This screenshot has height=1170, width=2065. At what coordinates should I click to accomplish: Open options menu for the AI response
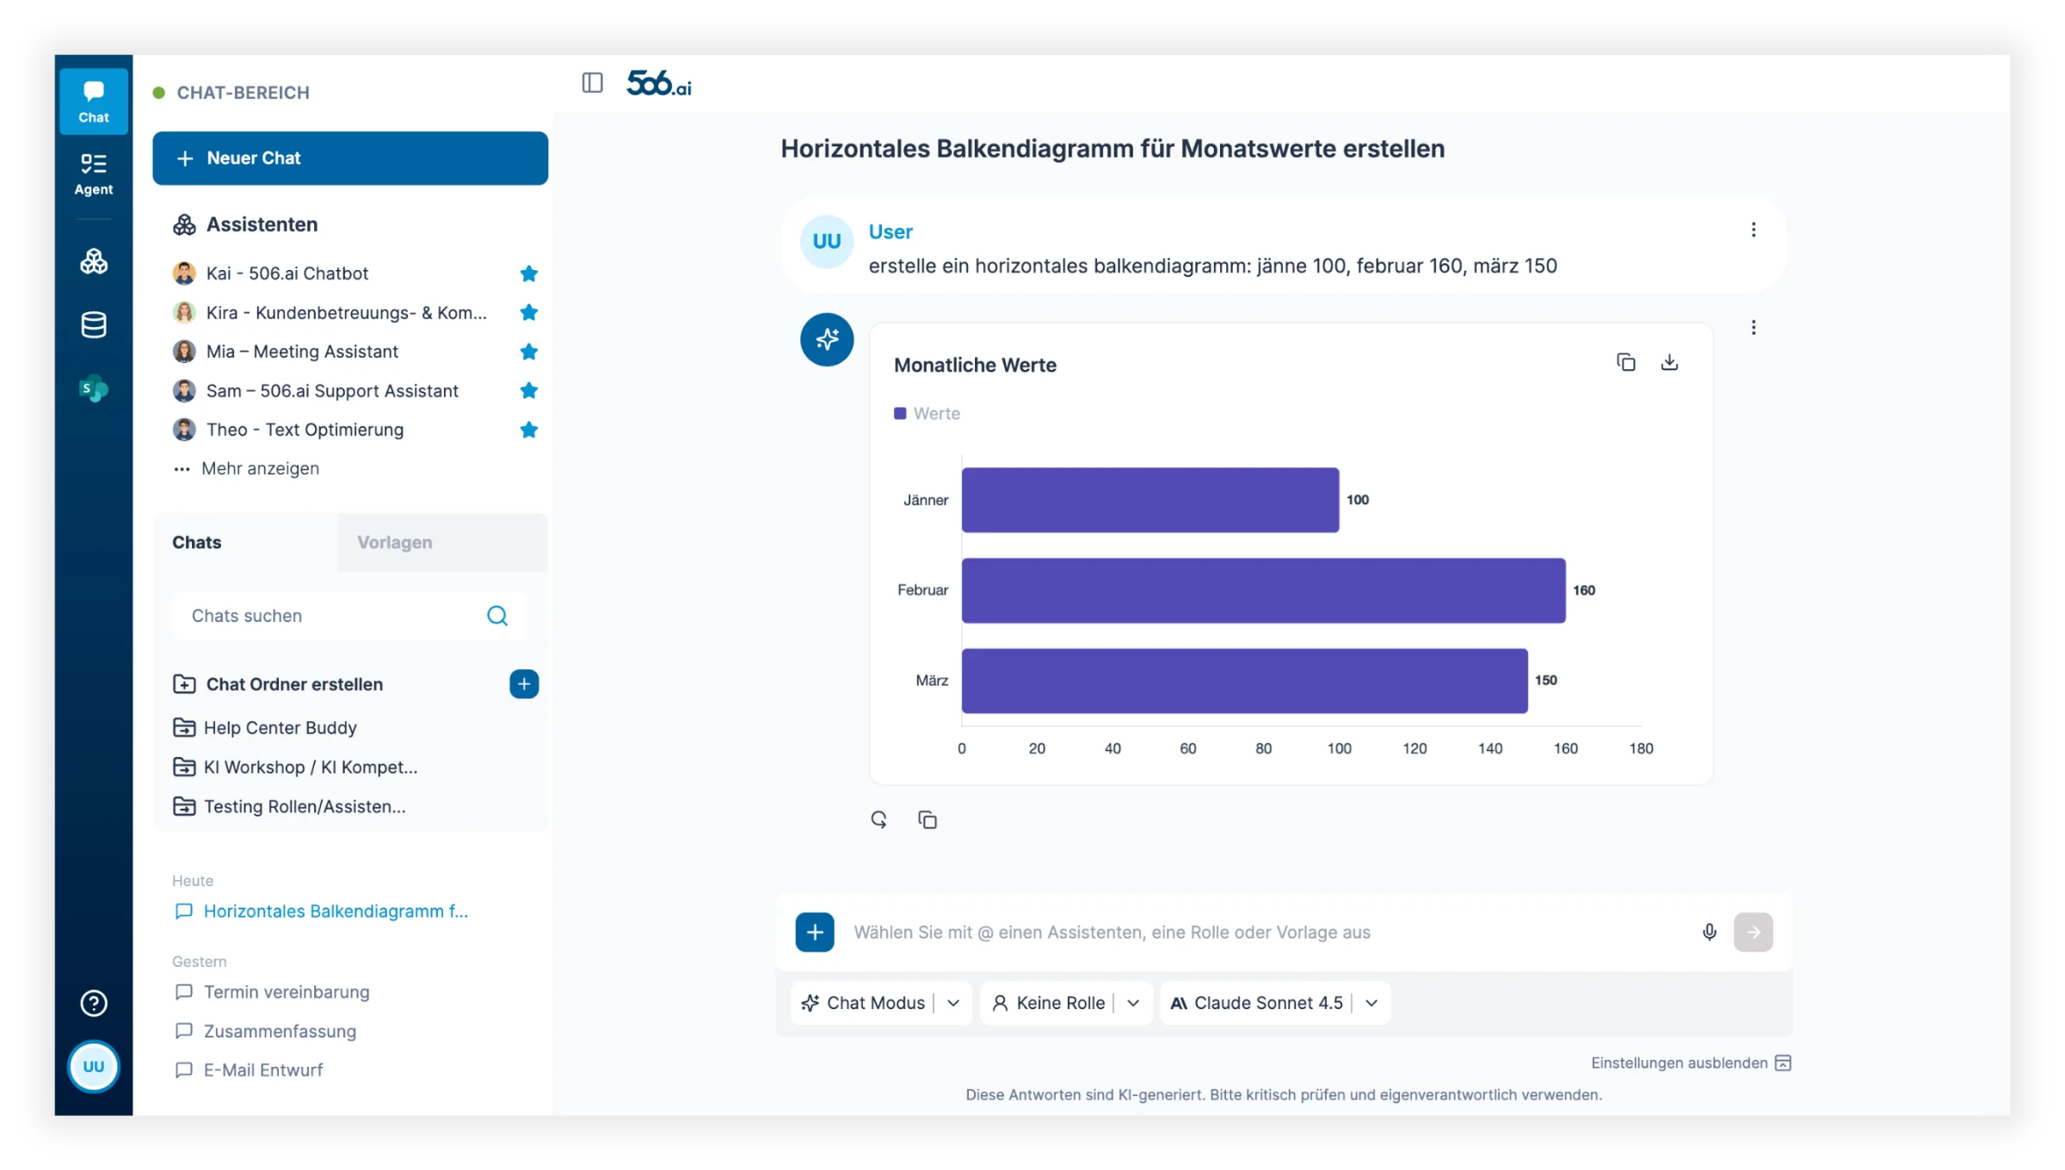pyautogui.click(x=1754, y=328)
